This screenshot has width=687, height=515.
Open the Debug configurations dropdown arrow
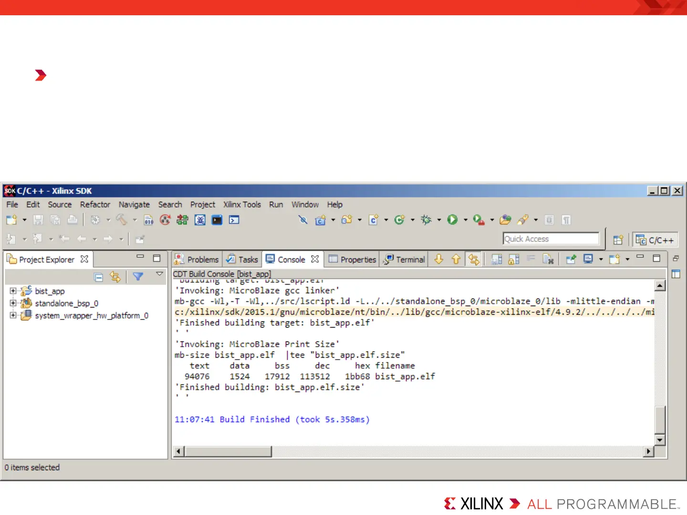click(439, 220)
